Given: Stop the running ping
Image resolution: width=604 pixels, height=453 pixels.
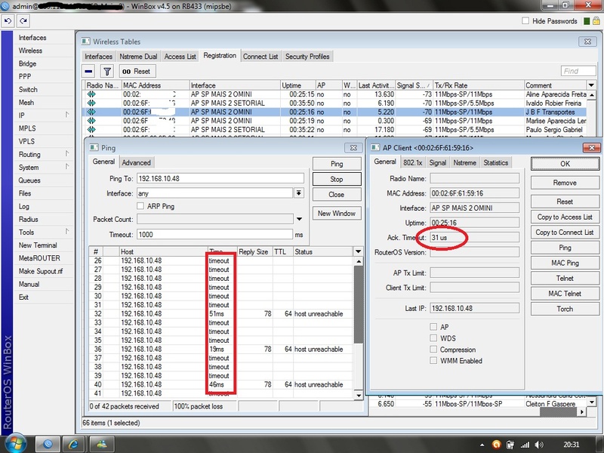Looking at the screenshot, I should click(337, 179).
